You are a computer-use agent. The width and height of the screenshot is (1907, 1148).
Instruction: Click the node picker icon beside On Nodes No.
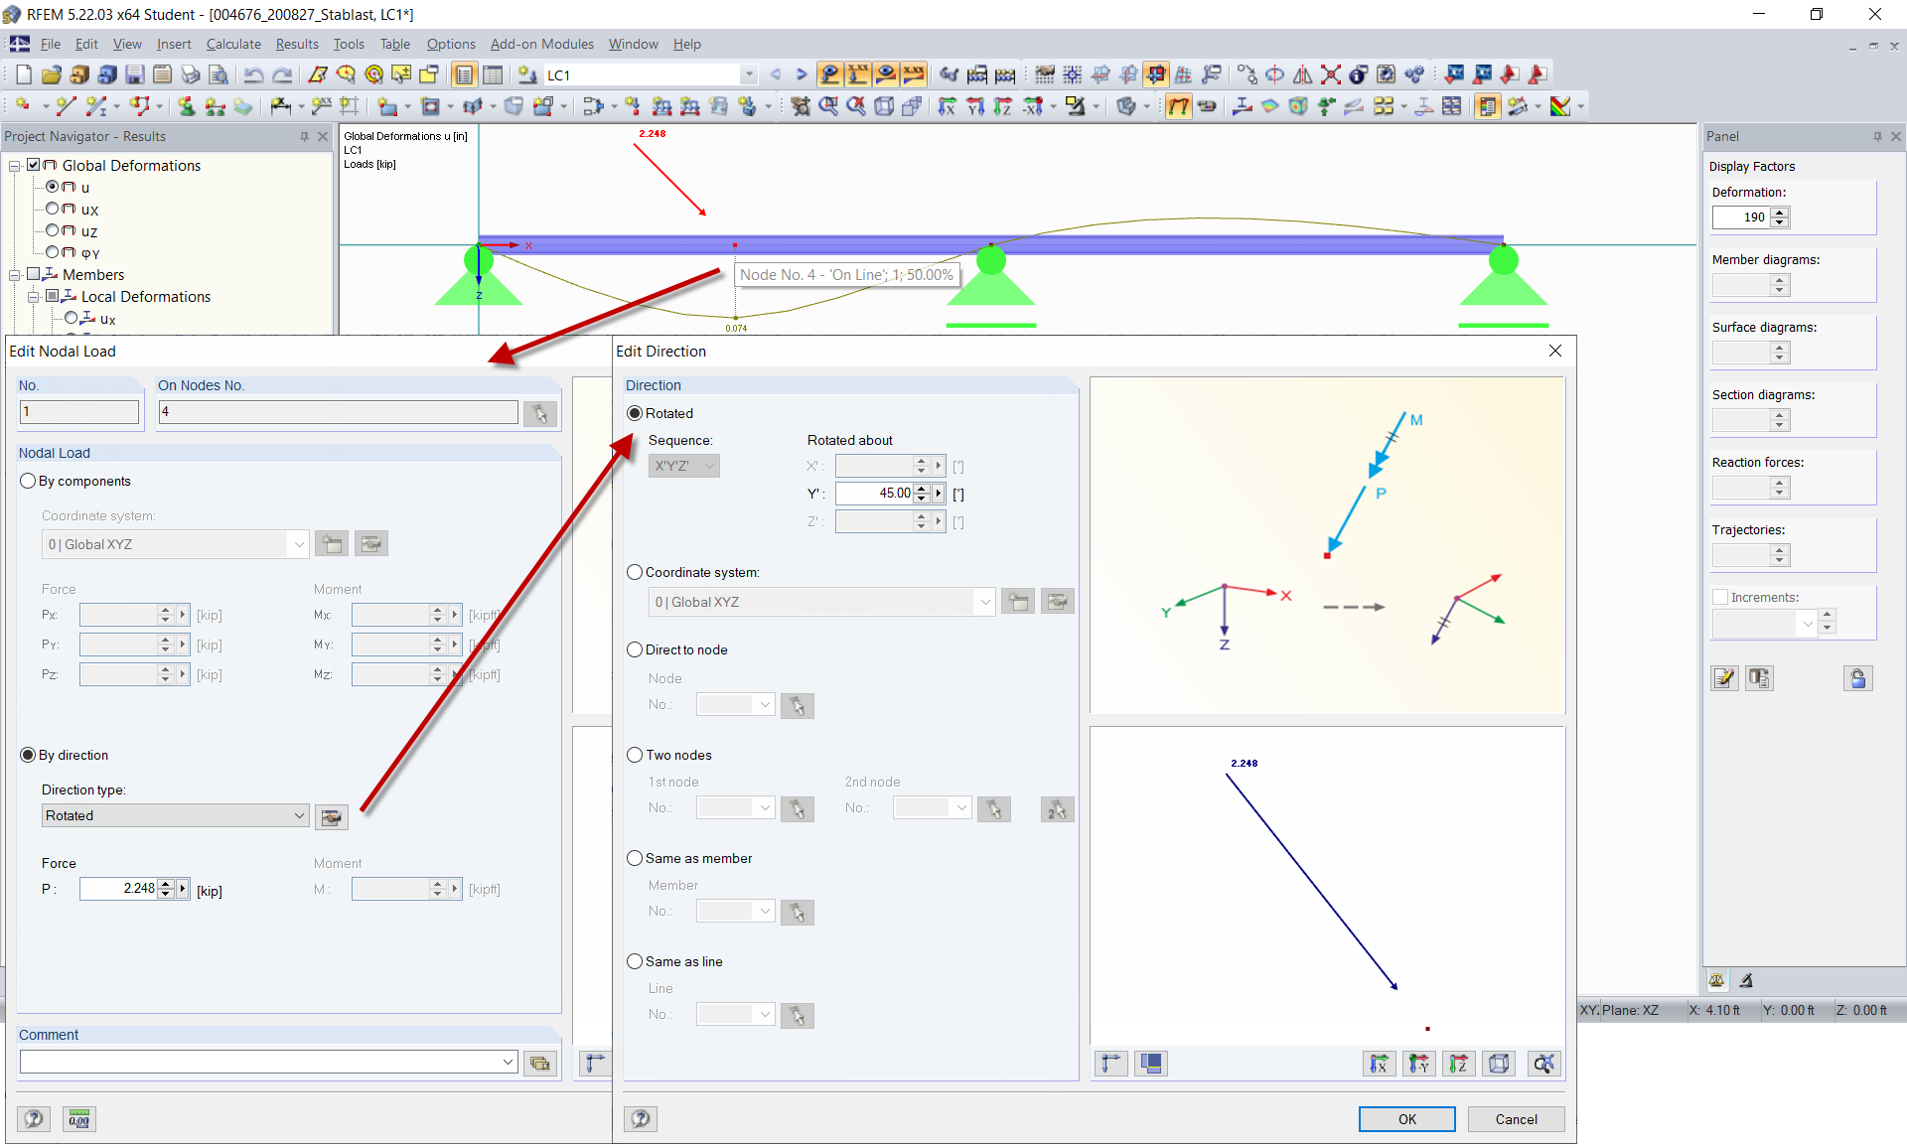coord(540,413)
